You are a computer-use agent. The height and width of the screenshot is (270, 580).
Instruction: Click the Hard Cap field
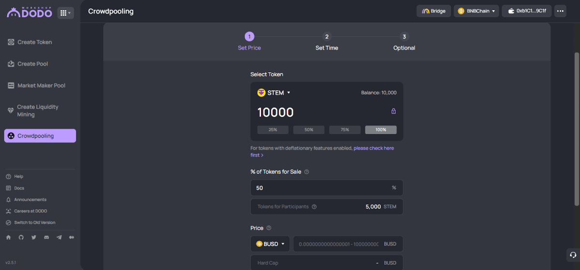click(x=327, y=263)
